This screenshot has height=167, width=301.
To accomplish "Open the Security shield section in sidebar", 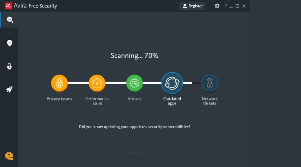I will tap(10, 43).
